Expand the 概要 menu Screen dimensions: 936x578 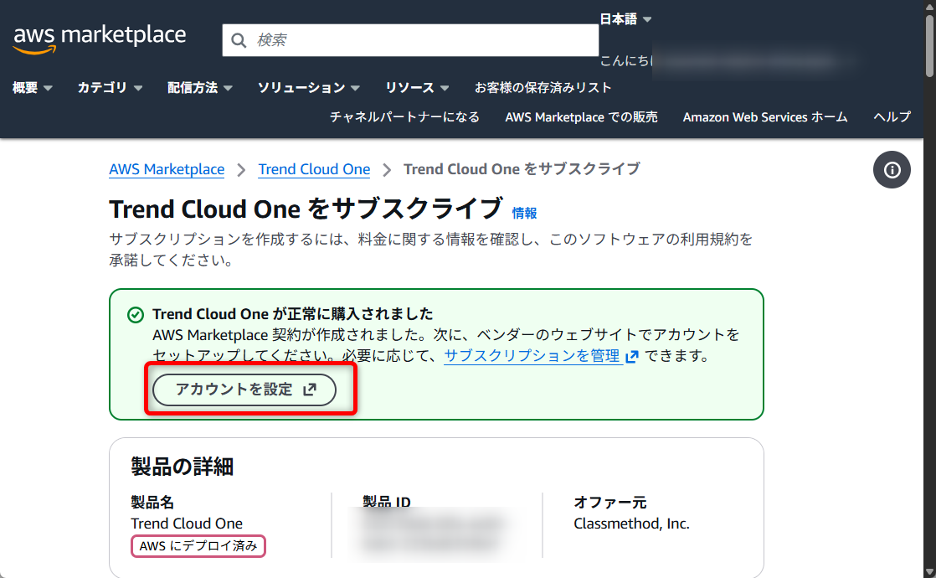33,88
